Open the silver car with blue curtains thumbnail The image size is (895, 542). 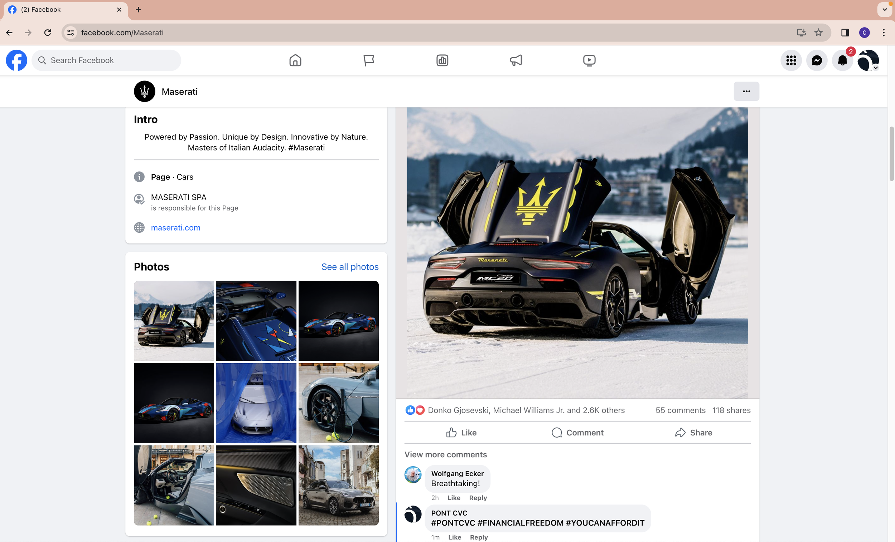pos(256,403)
